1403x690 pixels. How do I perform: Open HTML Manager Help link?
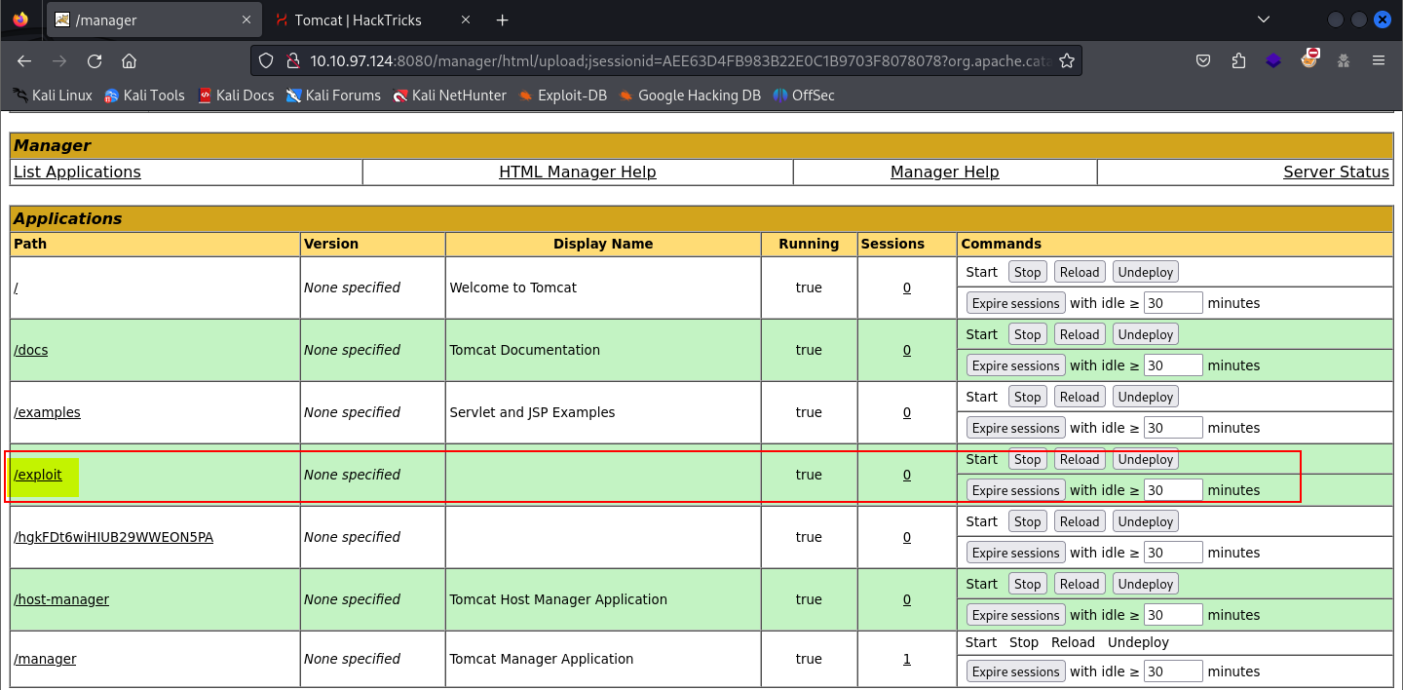tap(578, 172)
